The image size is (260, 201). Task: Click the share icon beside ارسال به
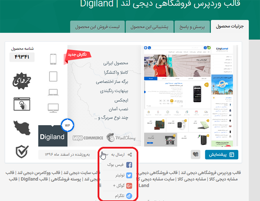coord(130,155)
